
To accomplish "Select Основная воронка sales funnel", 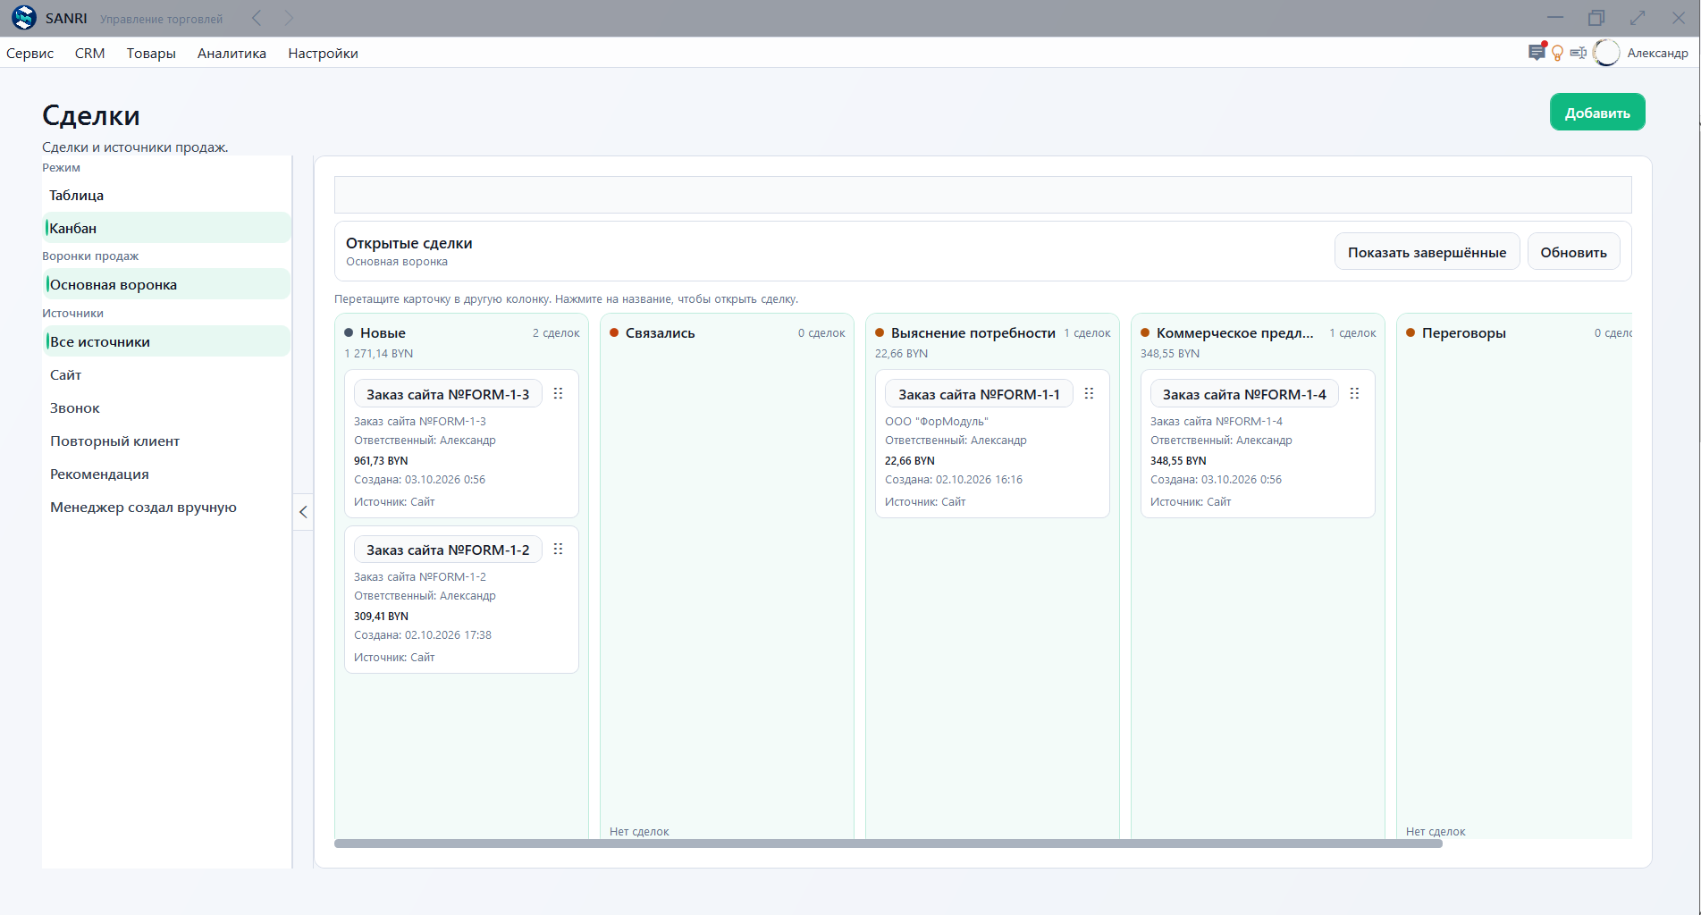I will (x=166, y=284).
